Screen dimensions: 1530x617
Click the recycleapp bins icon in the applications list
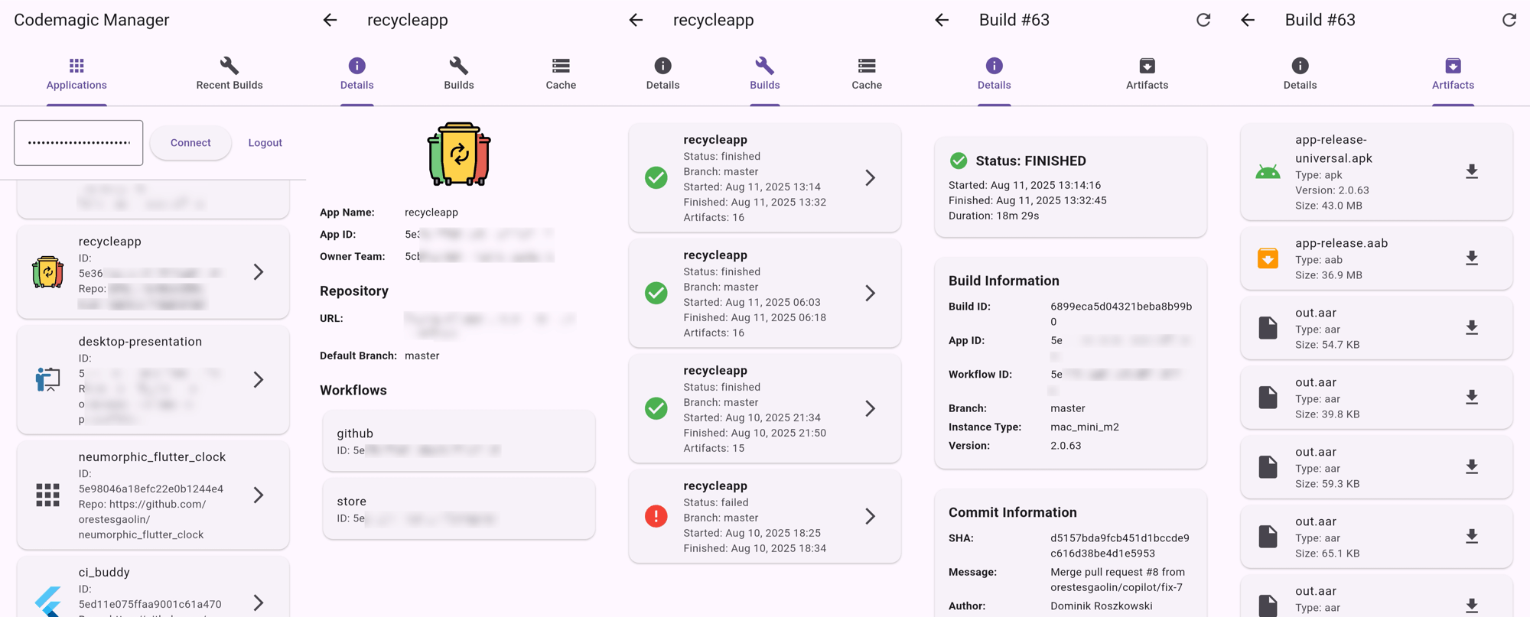click(x=47, y=272)
